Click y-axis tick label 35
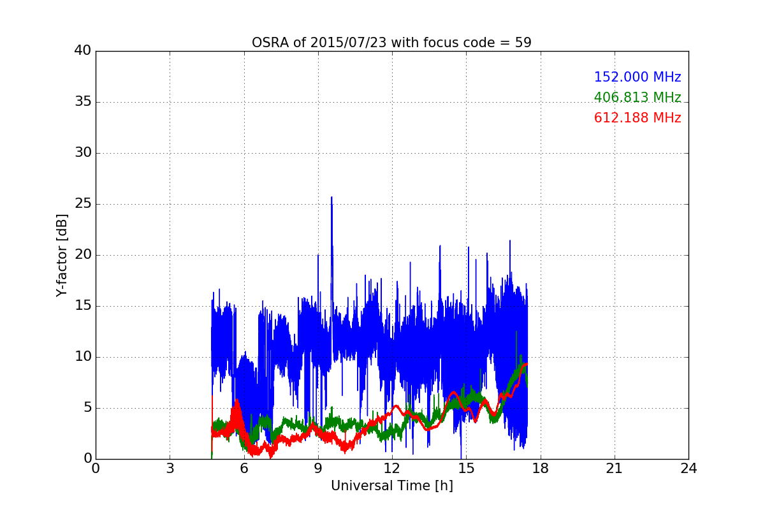Screen dimensions: 765x510 [83, 102]
